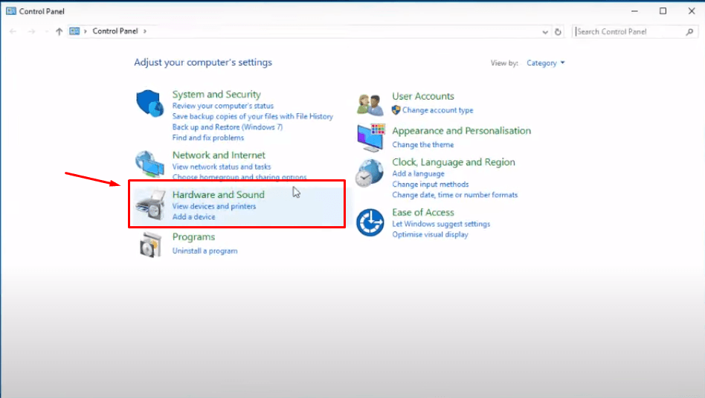This screenshot has width=705, height=398.
Task: Open Appearance and Personalisation heading
Action: tap(461, 130)
